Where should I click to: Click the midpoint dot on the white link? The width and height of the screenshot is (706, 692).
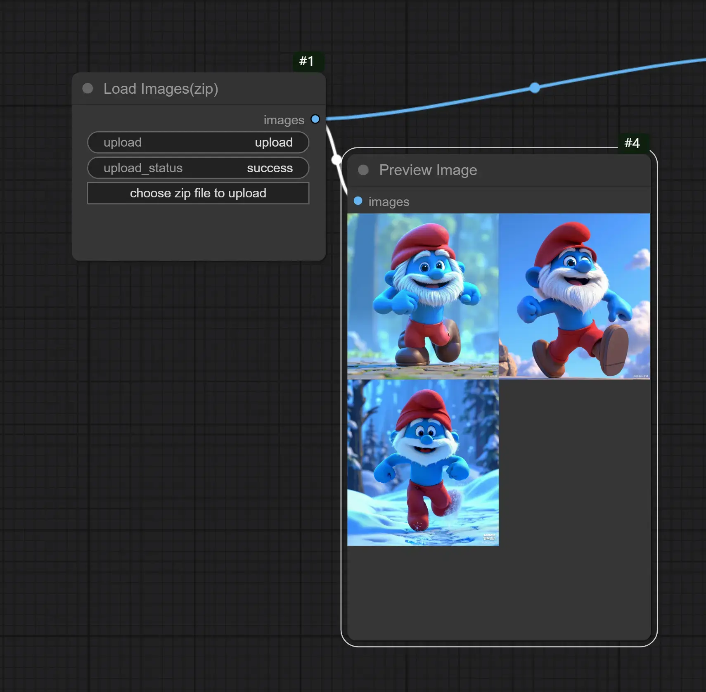337,159
